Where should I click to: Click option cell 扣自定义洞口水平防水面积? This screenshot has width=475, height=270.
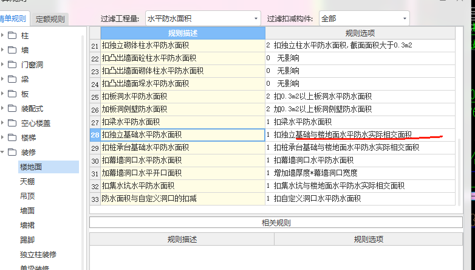coord(360,198)
